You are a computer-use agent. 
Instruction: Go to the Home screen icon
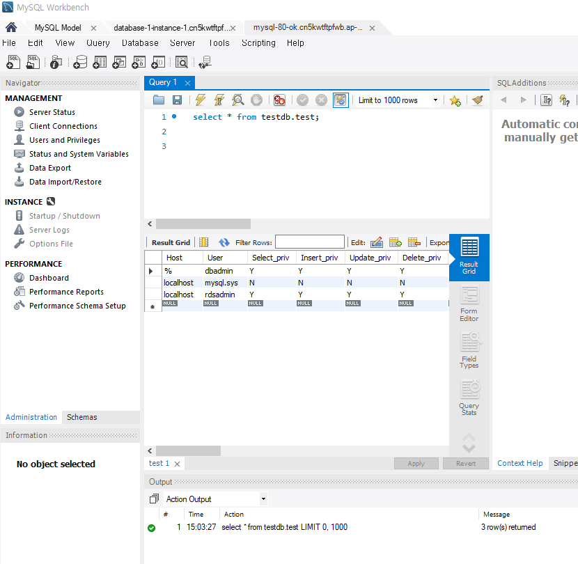[x=11, y=27]
